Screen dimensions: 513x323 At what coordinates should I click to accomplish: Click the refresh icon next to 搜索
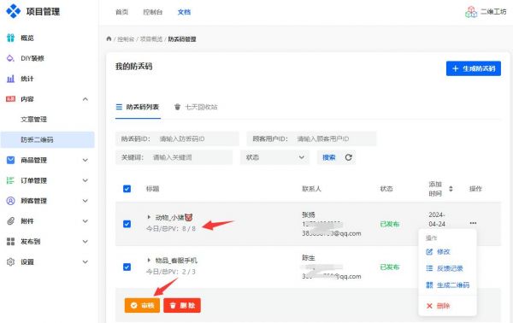349,157
